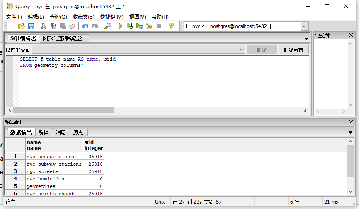Click the geometries name cell
The height and width of the screenshot is (209, 359).
coord(54,186)
